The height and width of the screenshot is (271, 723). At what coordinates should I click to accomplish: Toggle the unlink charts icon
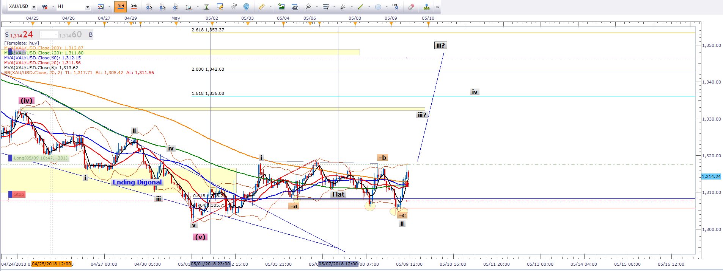coord(45,6)
